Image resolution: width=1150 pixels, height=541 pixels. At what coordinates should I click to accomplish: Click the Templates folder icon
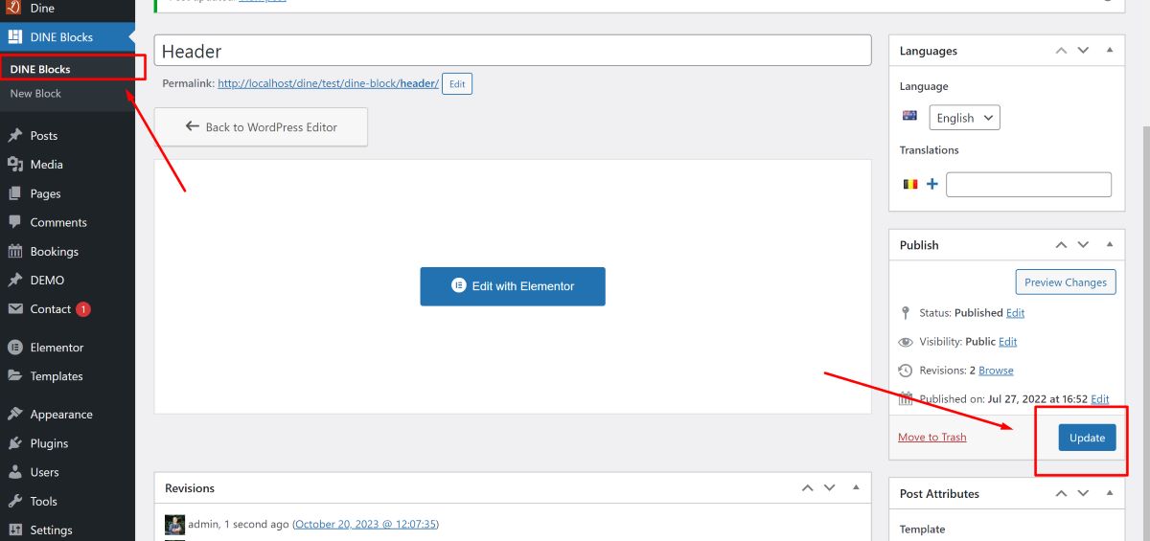14,376
